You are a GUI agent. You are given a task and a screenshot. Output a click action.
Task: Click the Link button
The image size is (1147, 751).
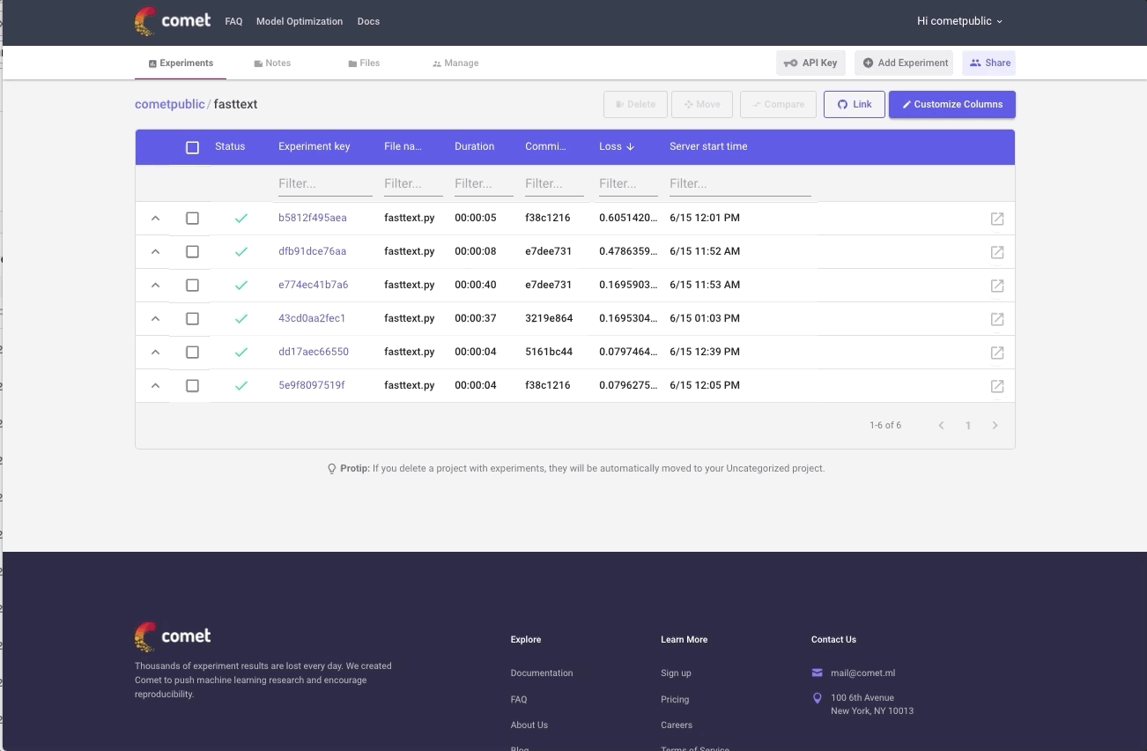click(854, 104)
